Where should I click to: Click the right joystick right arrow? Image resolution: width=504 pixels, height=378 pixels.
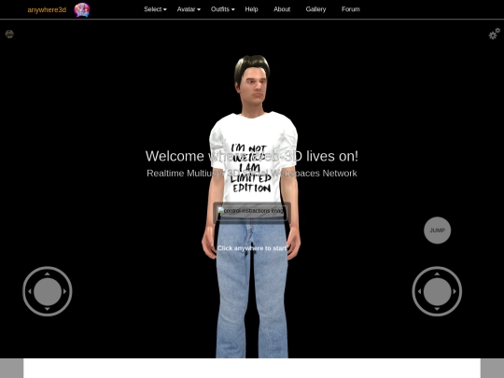pos(455,291)
